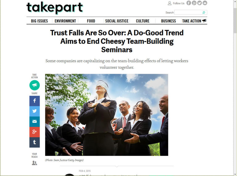Click the Facebook icon beside Follow Us

(189, 3)
